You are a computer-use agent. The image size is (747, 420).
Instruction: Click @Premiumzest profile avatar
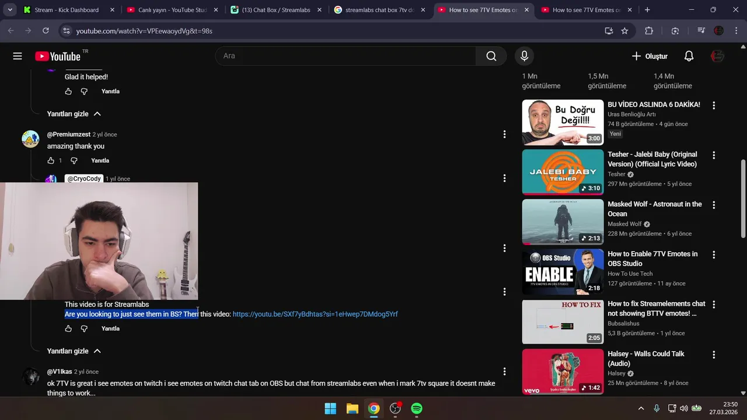click(30, 139)
